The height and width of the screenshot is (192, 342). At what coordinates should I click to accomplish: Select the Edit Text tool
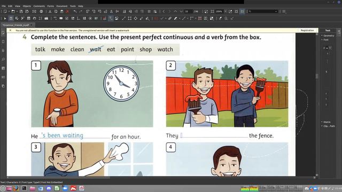[11, 19]
